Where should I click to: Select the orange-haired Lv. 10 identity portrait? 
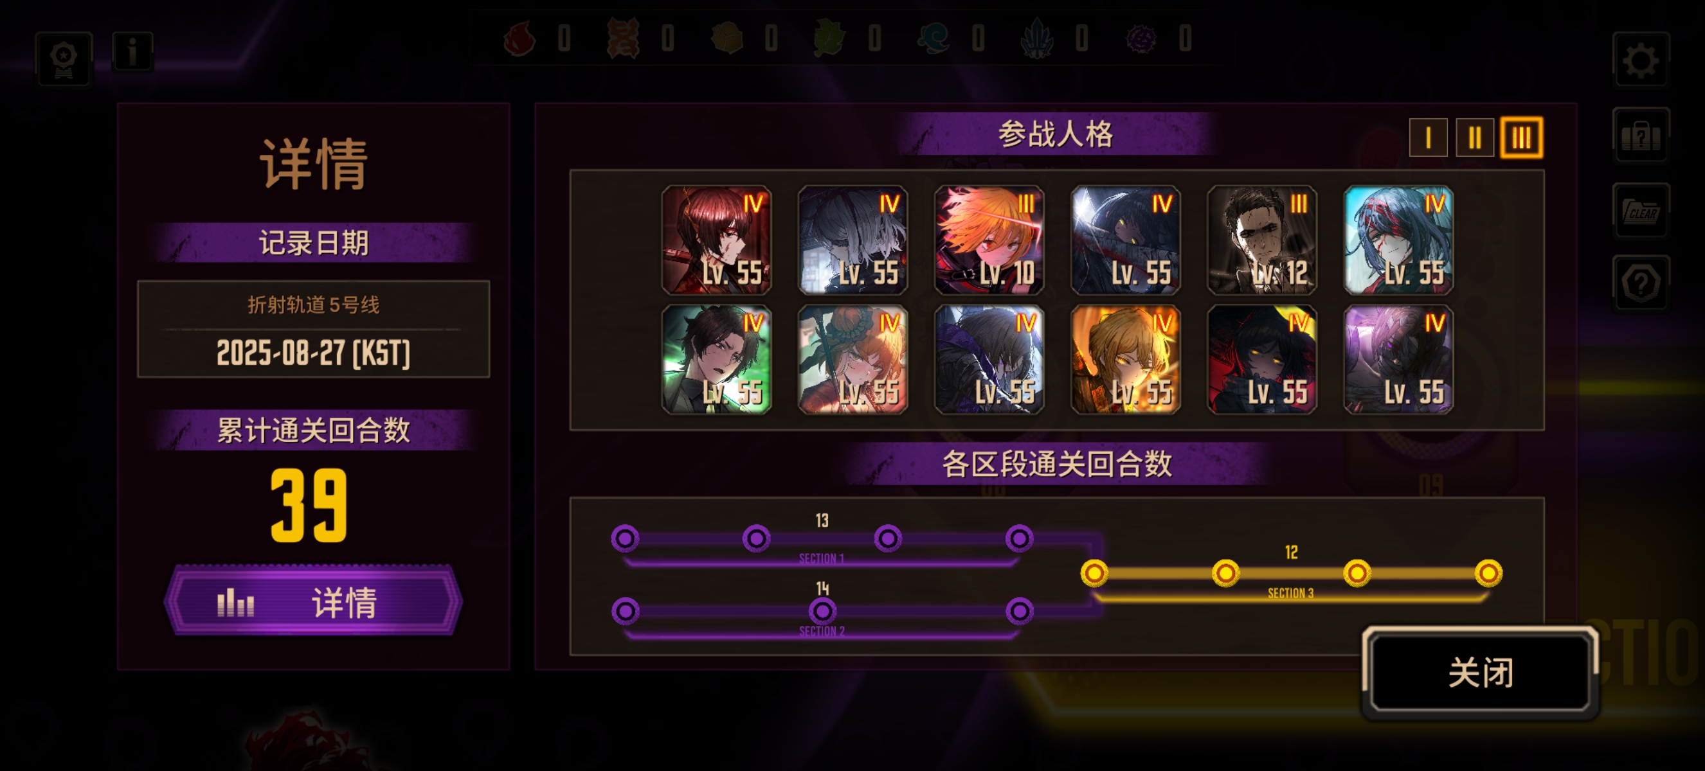pos(989,240)
